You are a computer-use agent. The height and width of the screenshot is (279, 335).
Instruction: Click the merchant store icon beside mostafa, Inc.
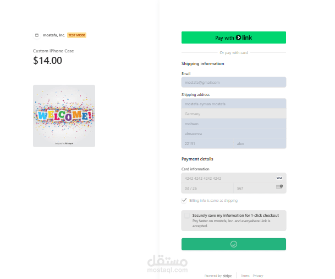[x=37, y=35]
